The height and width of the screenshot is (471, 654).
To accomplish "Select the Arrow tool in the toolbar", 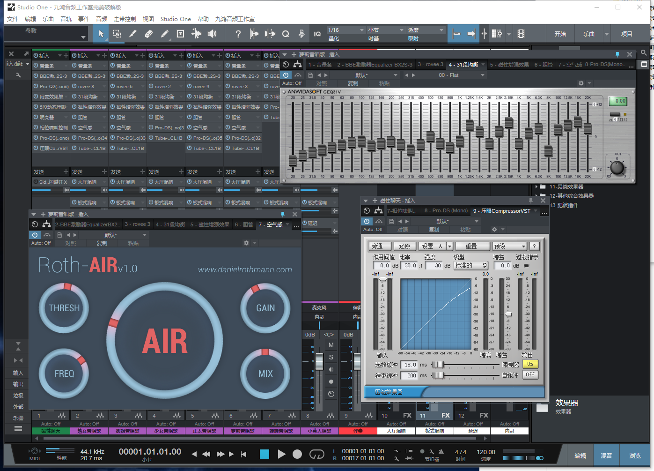I will [x=101, y=34].
